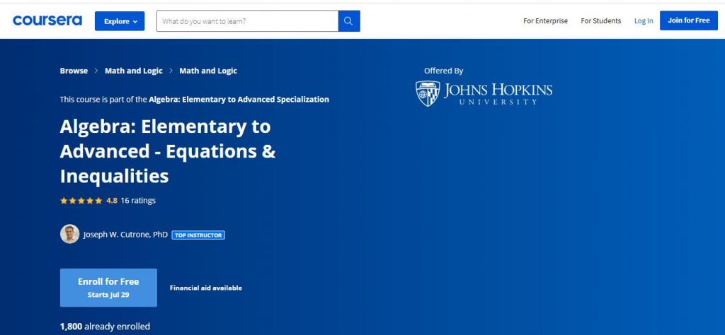Open the For Enterprise page
725x335 pixels.
(x=545, y=21)
